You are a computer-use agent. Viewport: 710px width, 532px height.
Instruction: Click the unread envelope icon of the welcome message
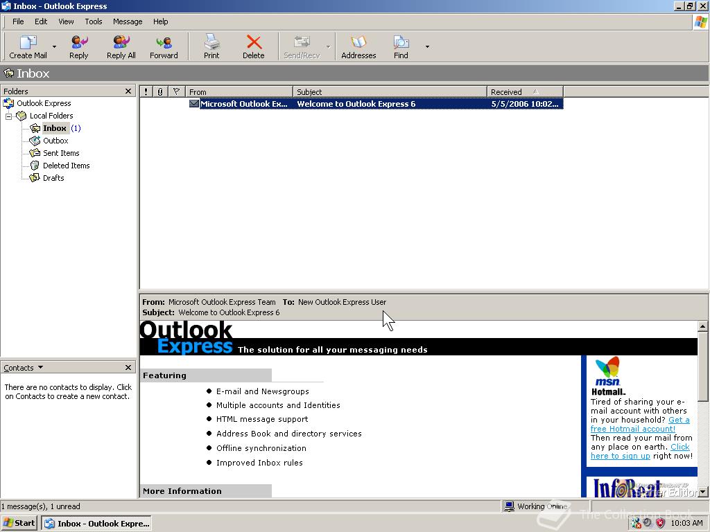coord(194,104)
